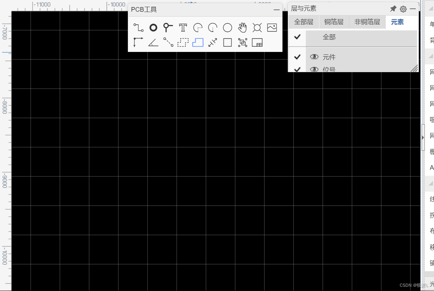This screenshot has height=291, width=434.
Task: Hide 元件 with its eye icon
Action: (x=314, y=57)
